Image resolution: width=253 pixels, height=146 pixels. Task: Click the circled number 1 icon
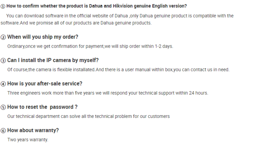point(3,6)
